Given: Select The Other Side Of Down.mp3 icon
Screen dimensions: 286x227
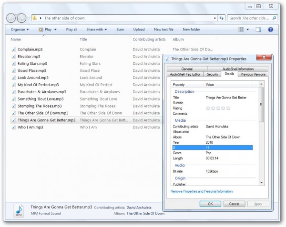Looking at the screenshot, I should 14,113.
